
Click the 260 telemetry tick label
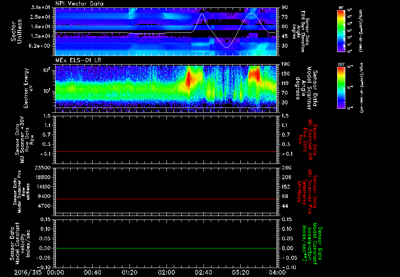[x=286, y=167]
